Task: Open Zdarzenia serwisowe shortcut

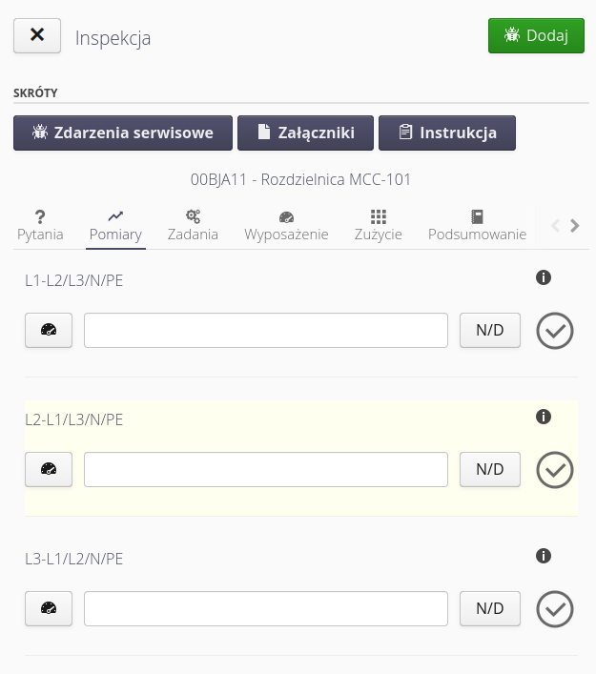Action: [122, 133]
